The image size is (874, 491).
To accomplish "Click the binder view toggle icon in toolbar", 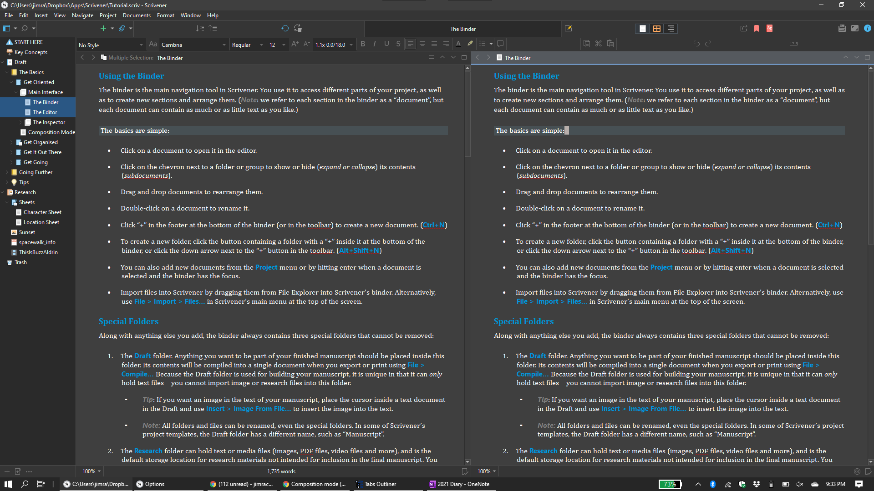I will pos(6,28).
